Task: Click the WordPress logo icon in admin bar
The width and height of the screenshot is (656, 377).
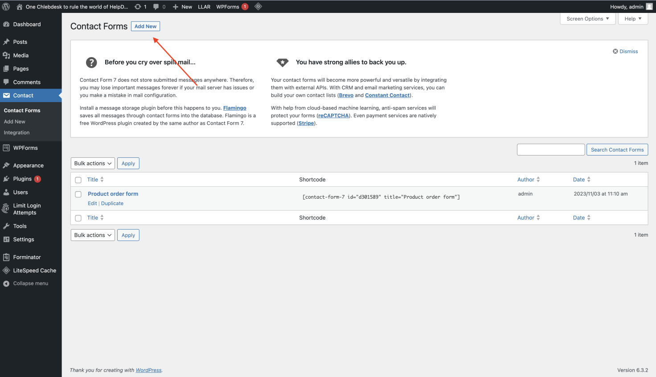Action: coord(6,7)
